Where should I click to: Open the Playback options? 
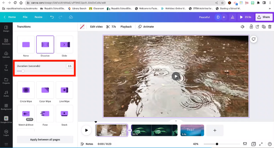click(x=126, y=27)
